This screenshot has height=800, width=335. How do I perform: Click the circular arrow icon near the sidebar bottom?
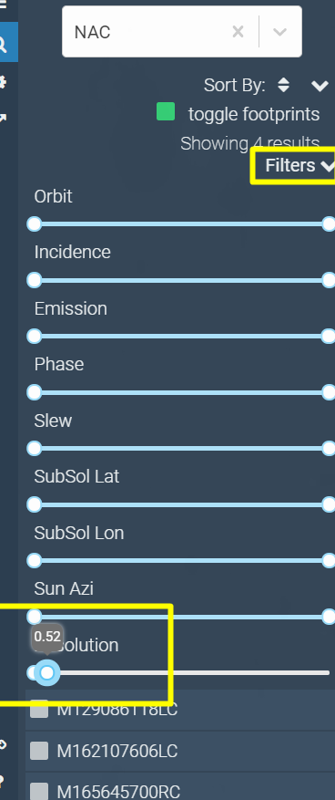[x=3, y=745]
